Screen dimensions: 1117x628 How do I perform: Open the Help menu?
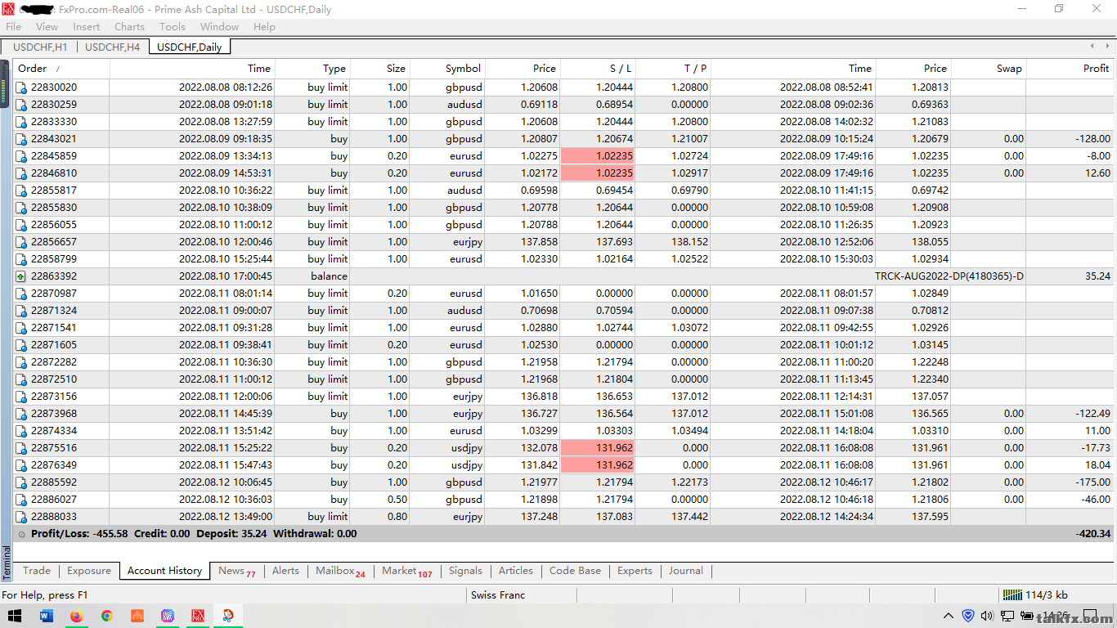point(264,27)
